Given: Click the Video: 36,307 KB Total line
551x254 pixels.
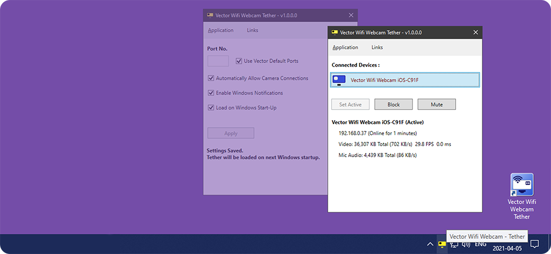Looking at the screenshot, I should 395,144.
